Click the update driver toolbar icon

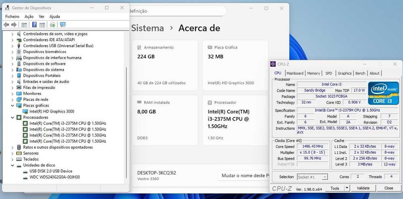point(52,25)
